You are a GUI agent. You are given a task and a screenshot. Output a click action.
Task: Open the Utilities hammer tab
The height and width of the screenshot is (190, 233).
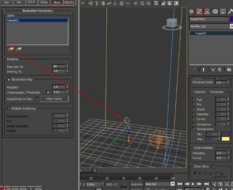[x=231, y=12]
